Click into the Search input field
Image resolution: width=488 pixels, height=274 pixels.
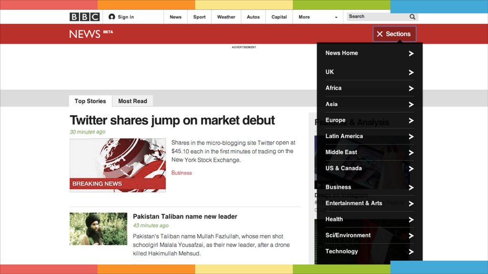[378, 17]
